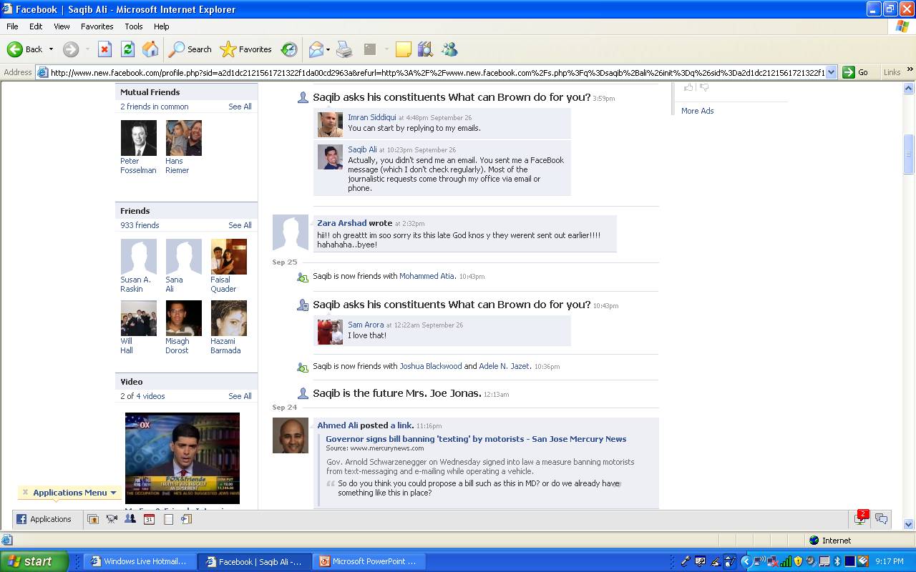
Task: Click the '2 friends in common' link
Action: (155, 107)
